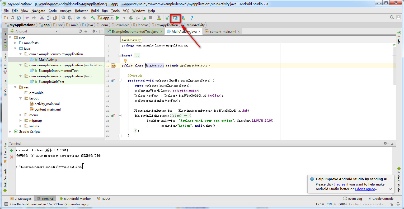Run the app with green play icon

pos(118,18)
